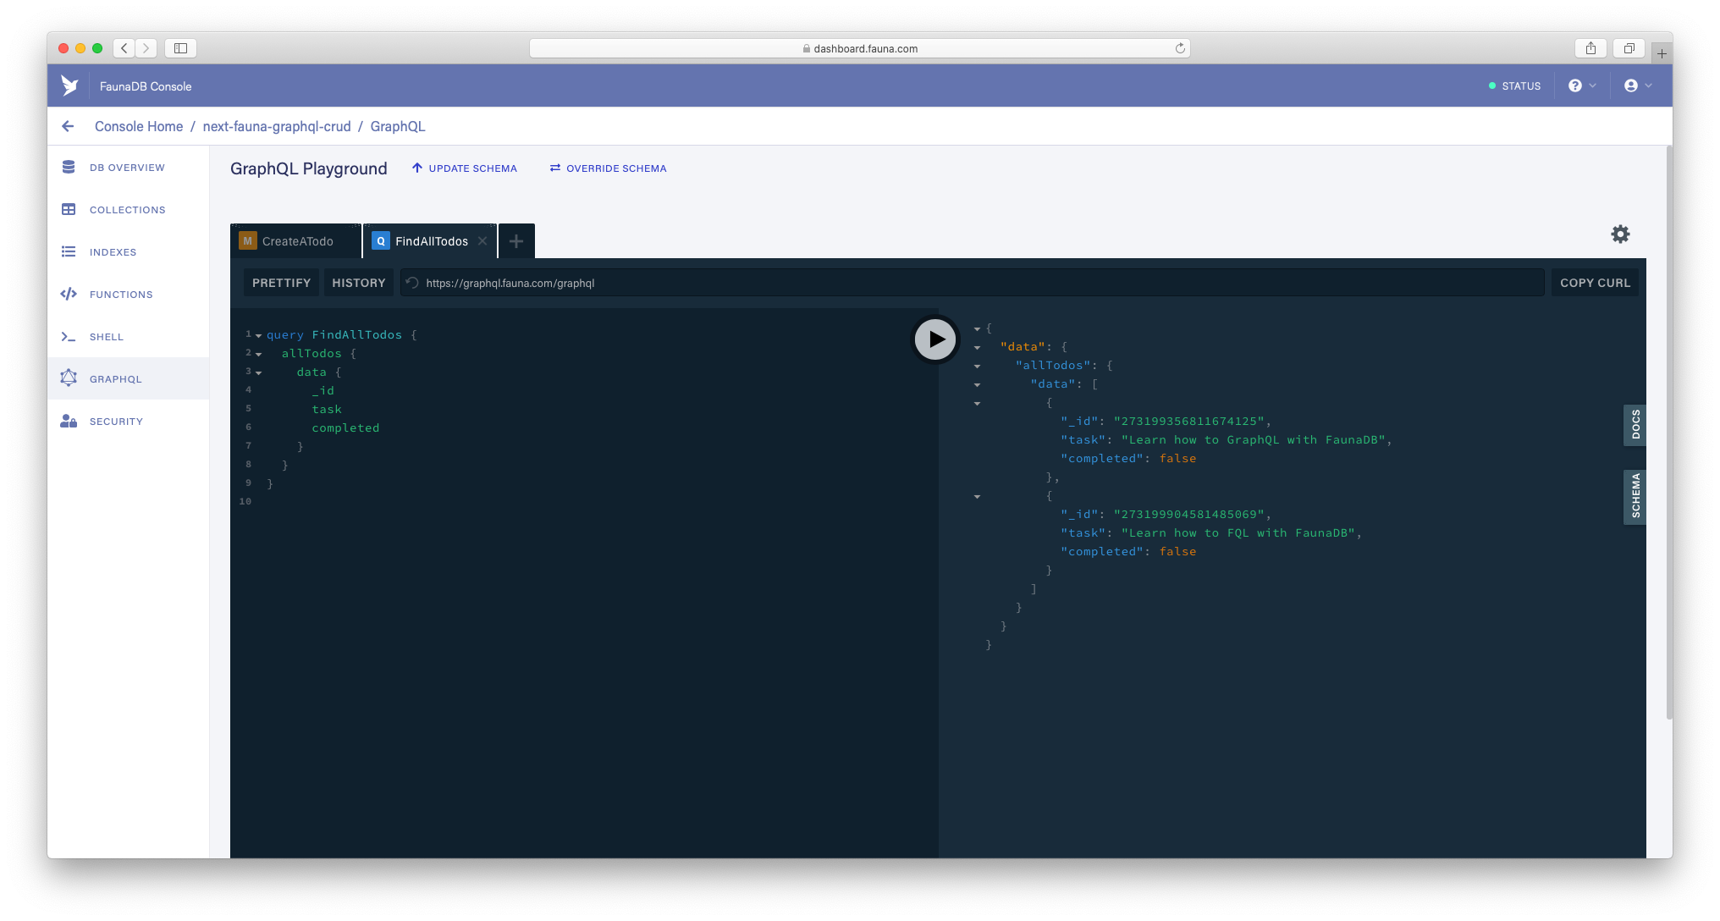Collapse the allTodos node in response panel

(x=978, y=366)
